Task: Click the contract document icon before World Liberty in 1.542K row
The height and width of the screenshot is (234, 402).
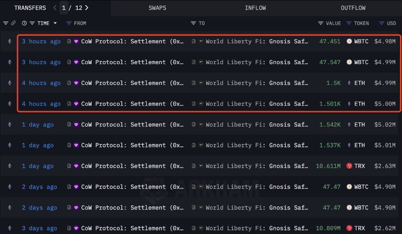Action: coord(194,124)
